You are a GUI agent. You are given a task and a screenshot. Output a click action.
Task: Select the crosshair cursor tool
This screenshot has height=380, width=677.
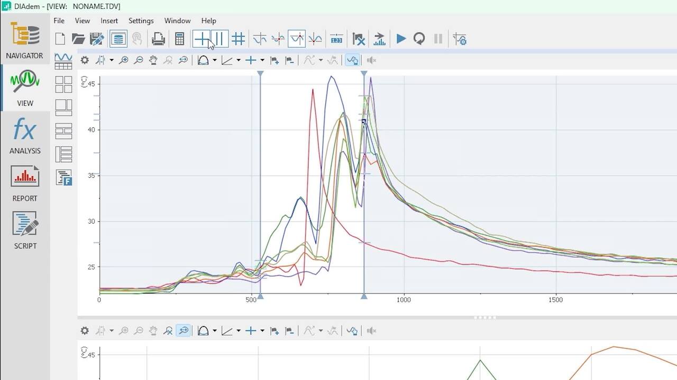point(202,39)
